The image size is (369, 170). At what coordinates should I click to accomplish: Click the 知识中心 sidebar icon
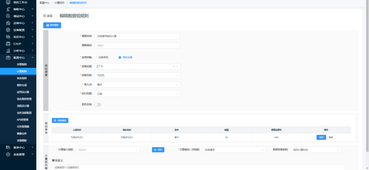(8, 37)
